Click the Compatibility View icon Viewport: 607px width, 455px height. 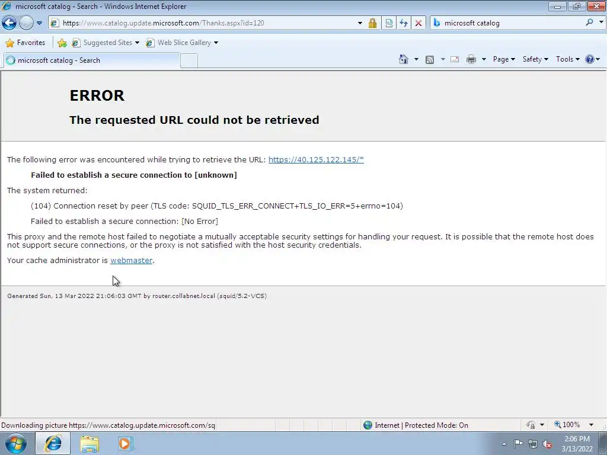coord(389,23)
